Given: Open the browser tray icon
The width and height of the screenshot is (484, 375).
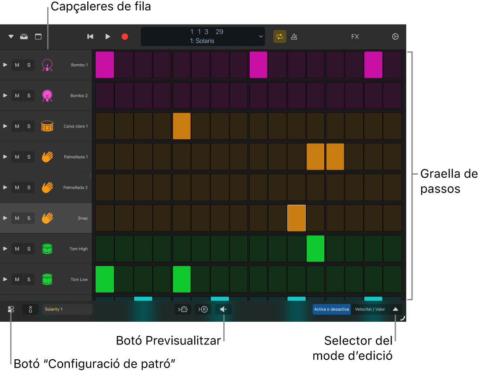Looking at the screenshot, I should [x=24, y=37].
